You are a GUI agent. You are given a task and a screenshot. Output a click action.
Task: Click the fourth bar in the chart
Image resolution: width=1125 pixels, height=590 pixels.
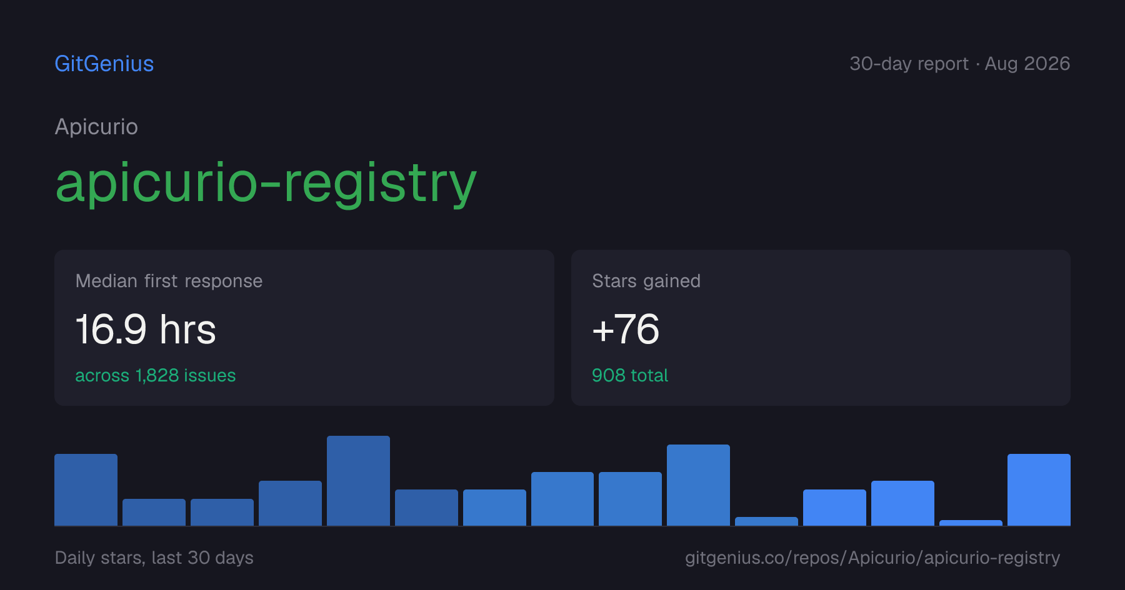point(290,503)
